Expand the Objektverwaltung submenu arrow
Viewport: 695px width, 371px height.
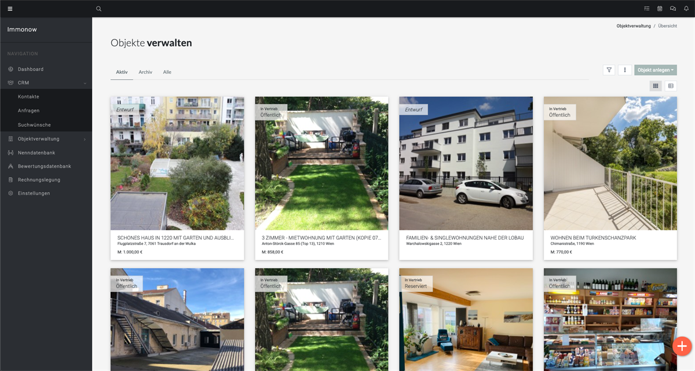coord(85,139)
